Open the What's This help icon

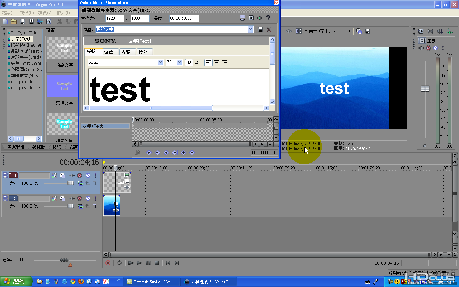point(268,18)
